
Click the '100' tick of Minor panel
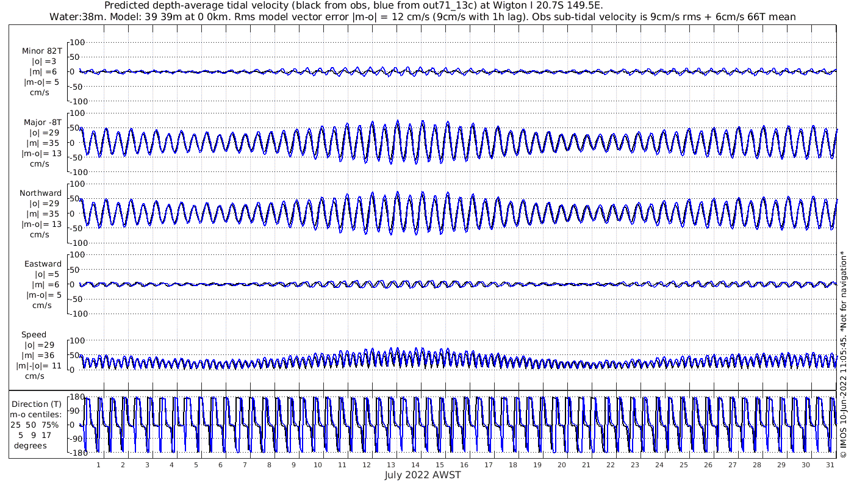[x=77, y=42]
